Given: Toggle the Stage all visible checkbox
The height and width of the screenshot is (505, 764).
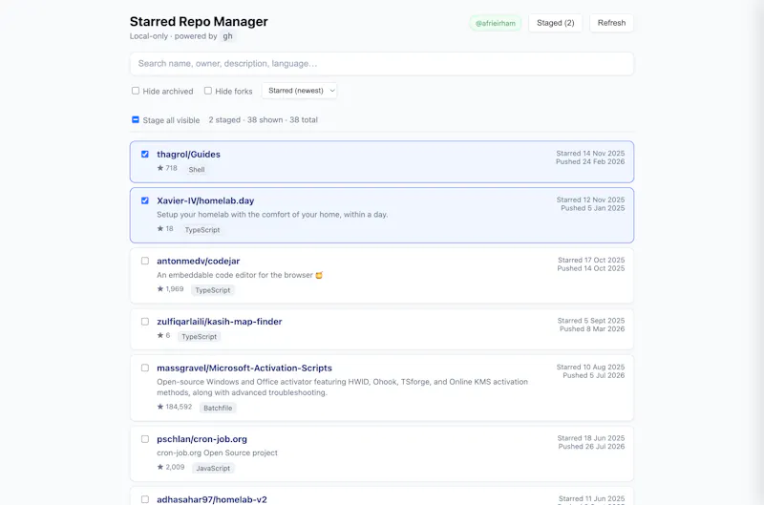Looking at the screenshot, I should pyautogui.click(x=136, y=119).
